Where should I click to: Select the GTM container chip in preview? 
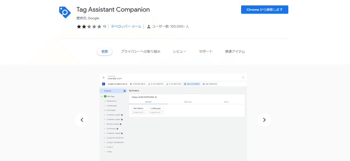click(x=137, y=84)
